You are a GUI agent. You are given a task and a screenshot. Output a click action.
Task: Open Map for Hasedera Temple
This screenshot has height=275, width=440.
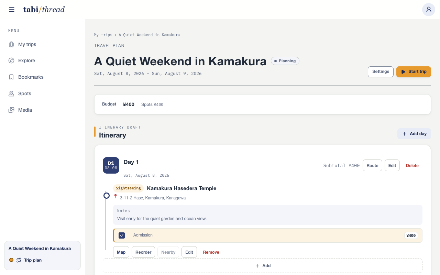(121, 252)
